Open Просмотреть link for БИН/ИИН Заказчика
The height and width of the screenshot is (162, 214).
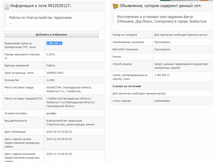click(x=162, y=49)
